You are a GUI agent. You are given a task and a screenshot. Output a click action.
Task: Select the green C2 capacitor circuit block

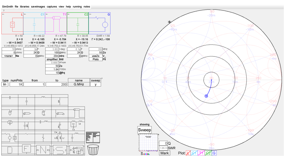(78, 23)
